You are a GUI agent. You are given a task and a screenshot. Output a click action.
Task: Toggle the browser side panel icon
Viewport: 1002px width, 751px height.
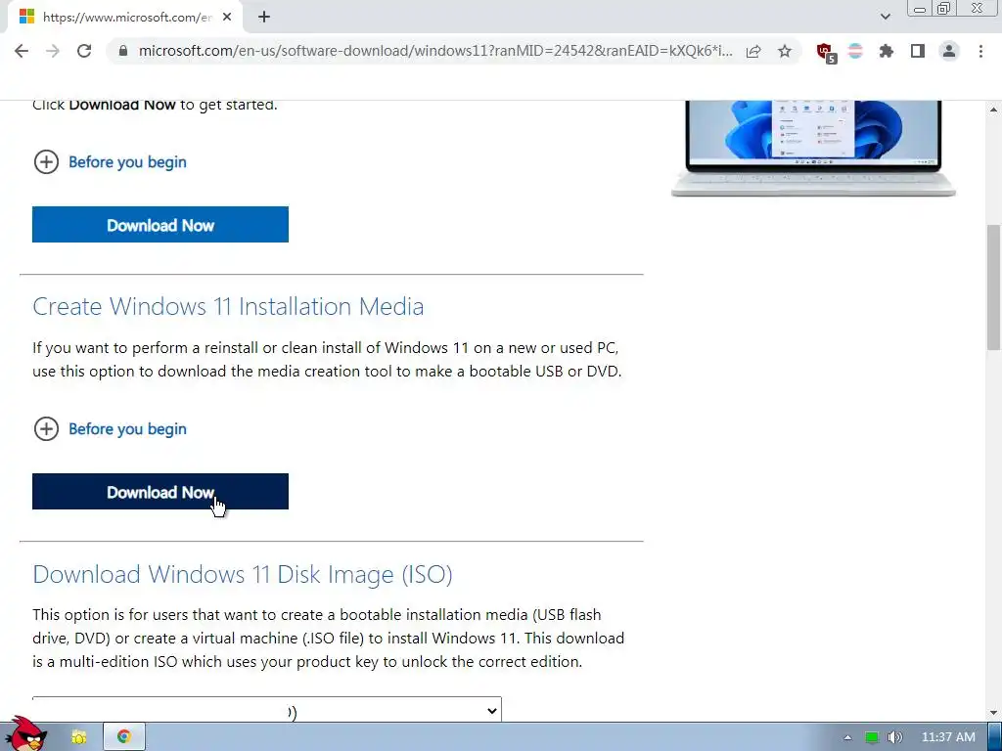click(x=918, y=51)
